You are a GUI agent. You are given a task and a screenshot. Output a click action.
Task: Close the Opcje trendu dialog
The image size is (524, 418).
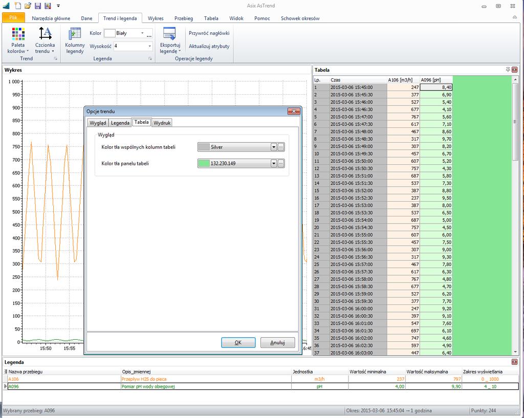click(294, 111)
